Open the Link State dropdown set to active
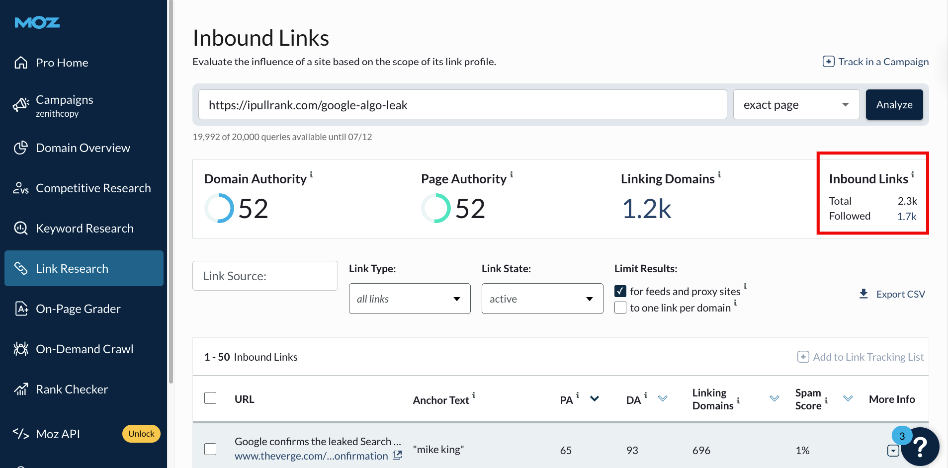Image resolution: width=948 pixels, height=468 pixels. (x=541, y=299)
